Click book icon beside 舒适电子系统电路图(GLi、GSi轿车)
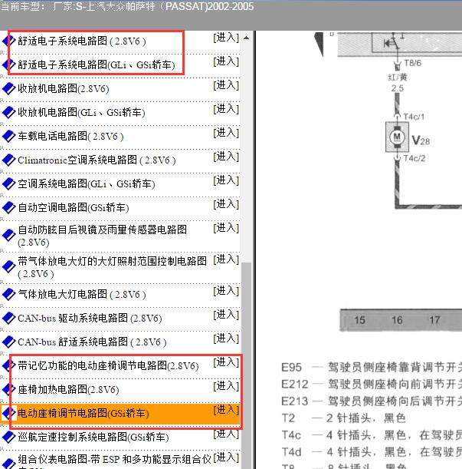The width and height of the screenshot is (462, 469). 8,64
